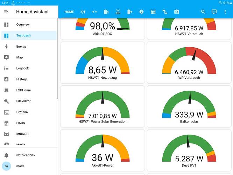
Task: Open the camera tab
Action: [x=177, y=12]
